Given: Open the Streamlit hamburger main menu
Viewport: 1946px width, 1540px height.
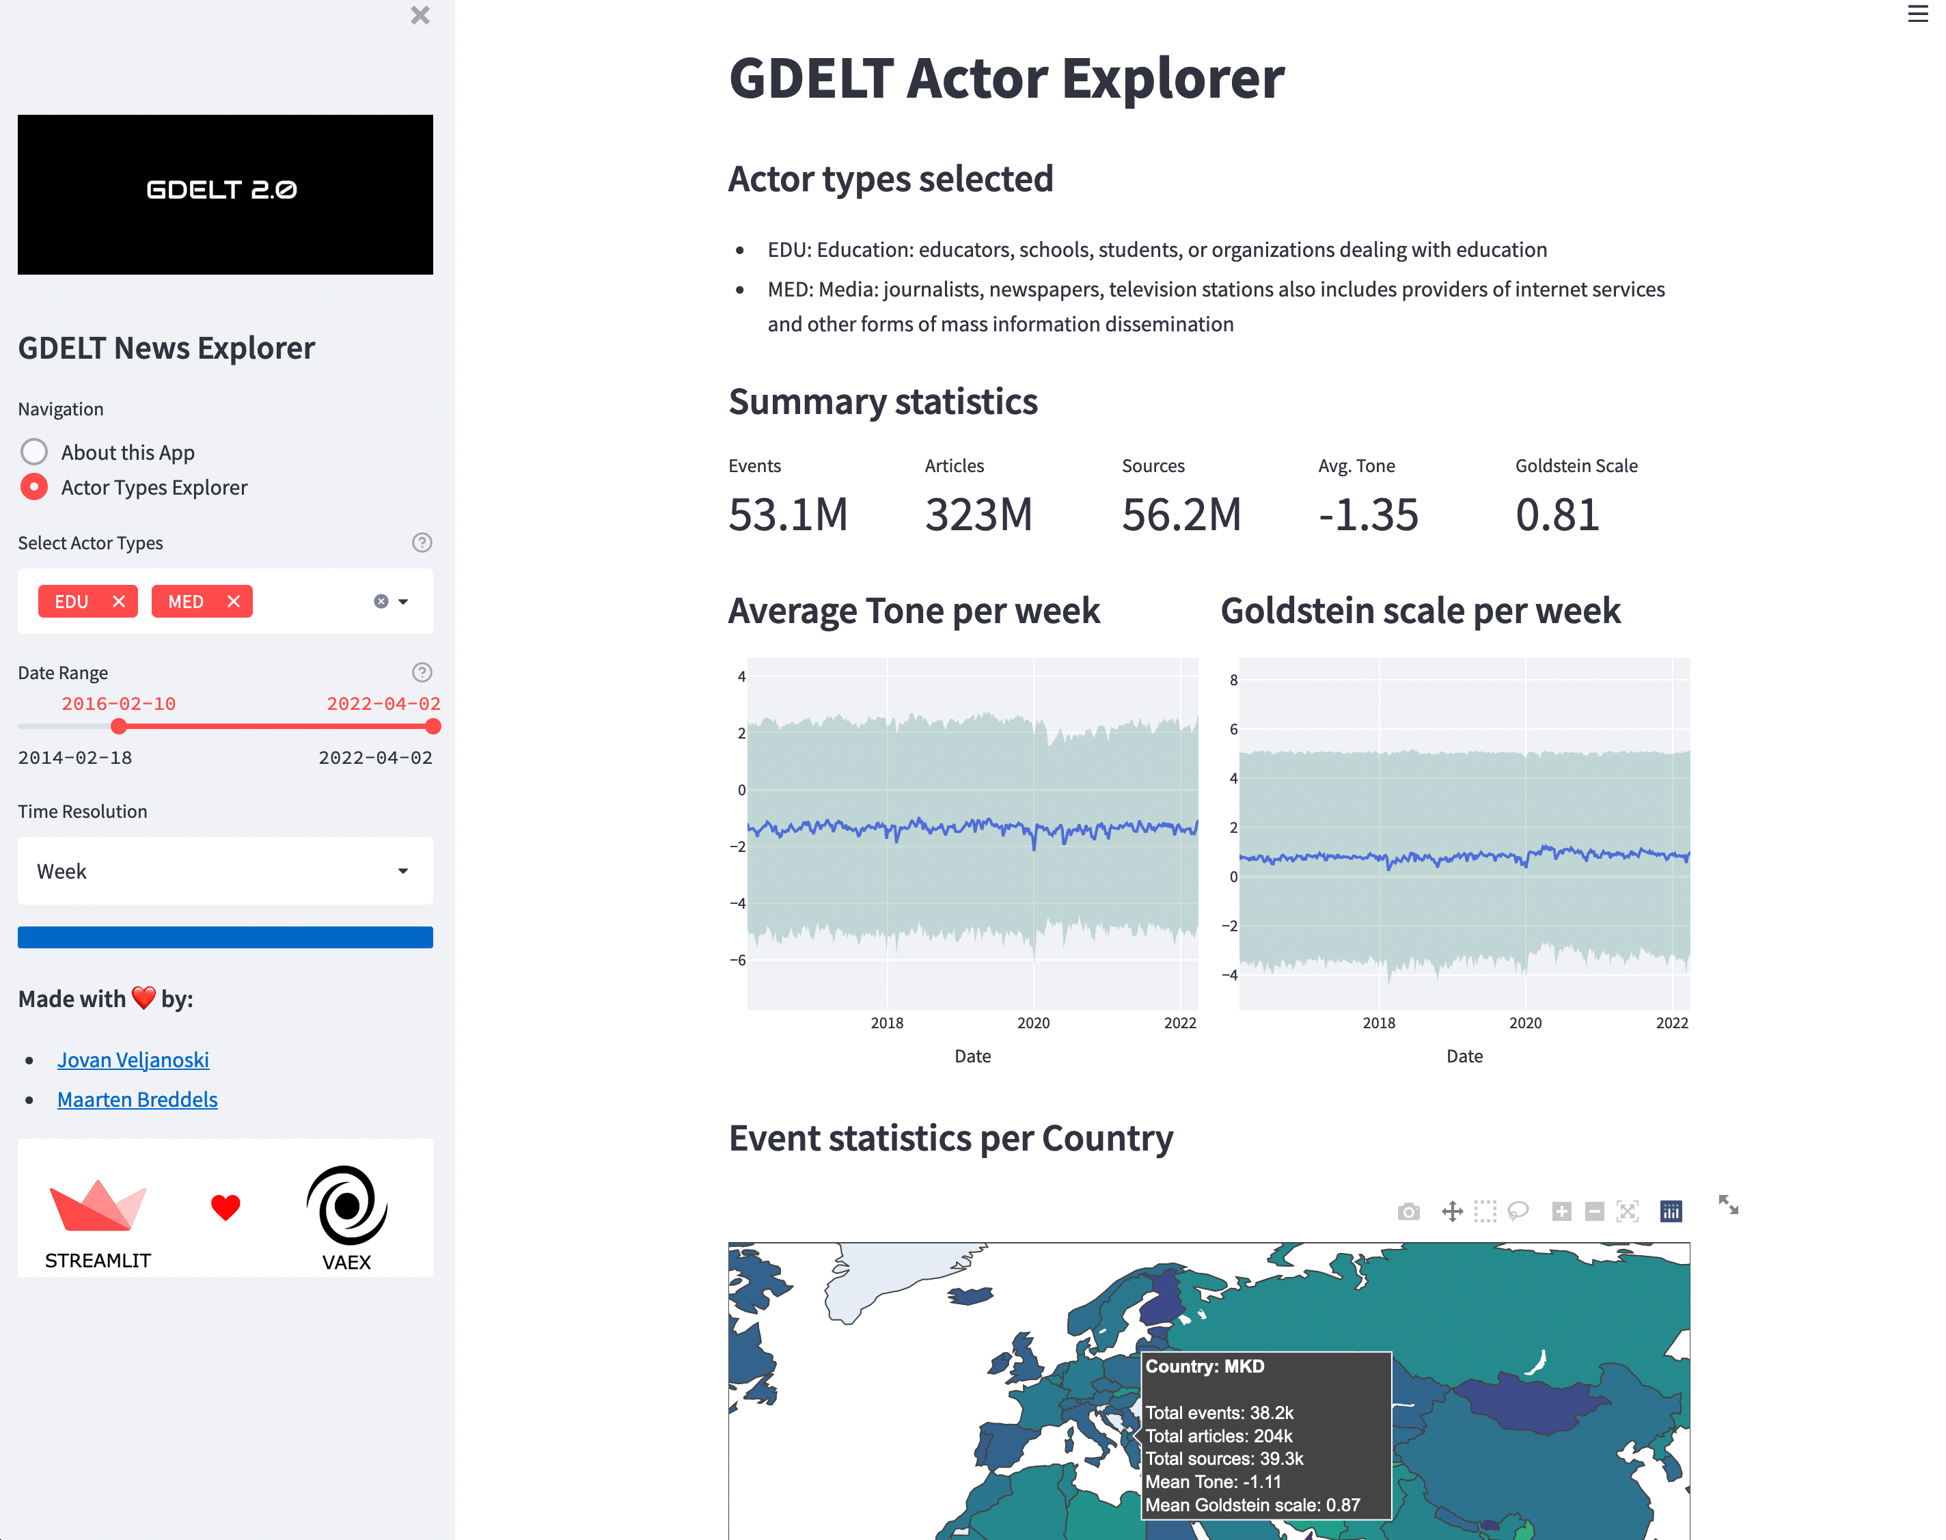Looking at the screenshot, I should point(1917,14).
